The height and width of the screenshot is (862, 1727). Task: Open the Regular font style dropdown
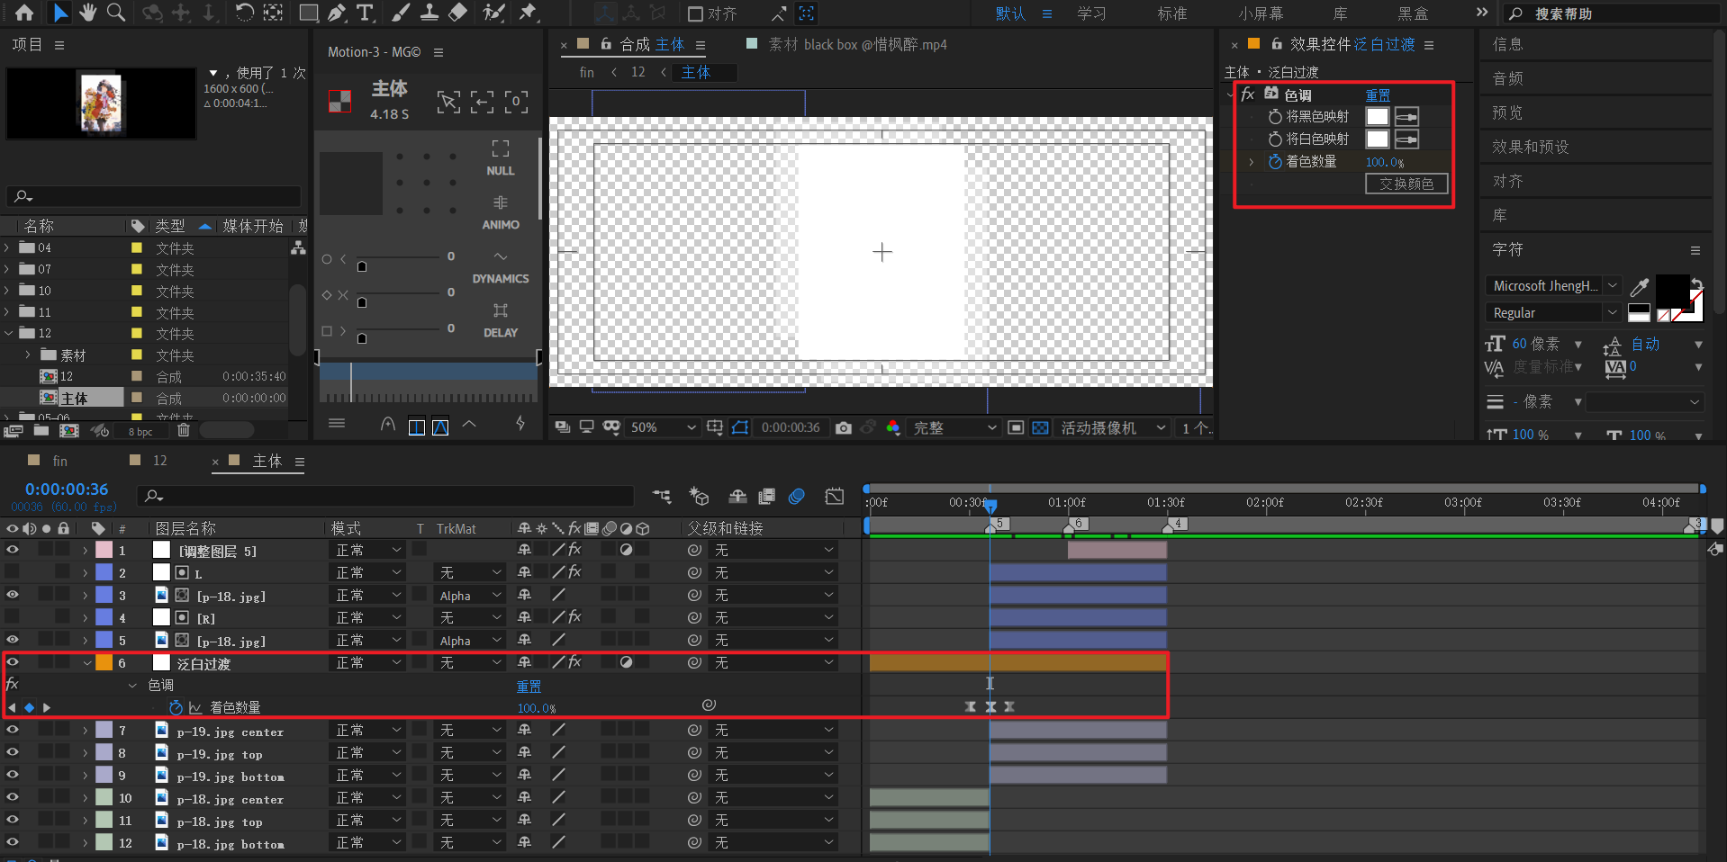[x=1613, y=312]
